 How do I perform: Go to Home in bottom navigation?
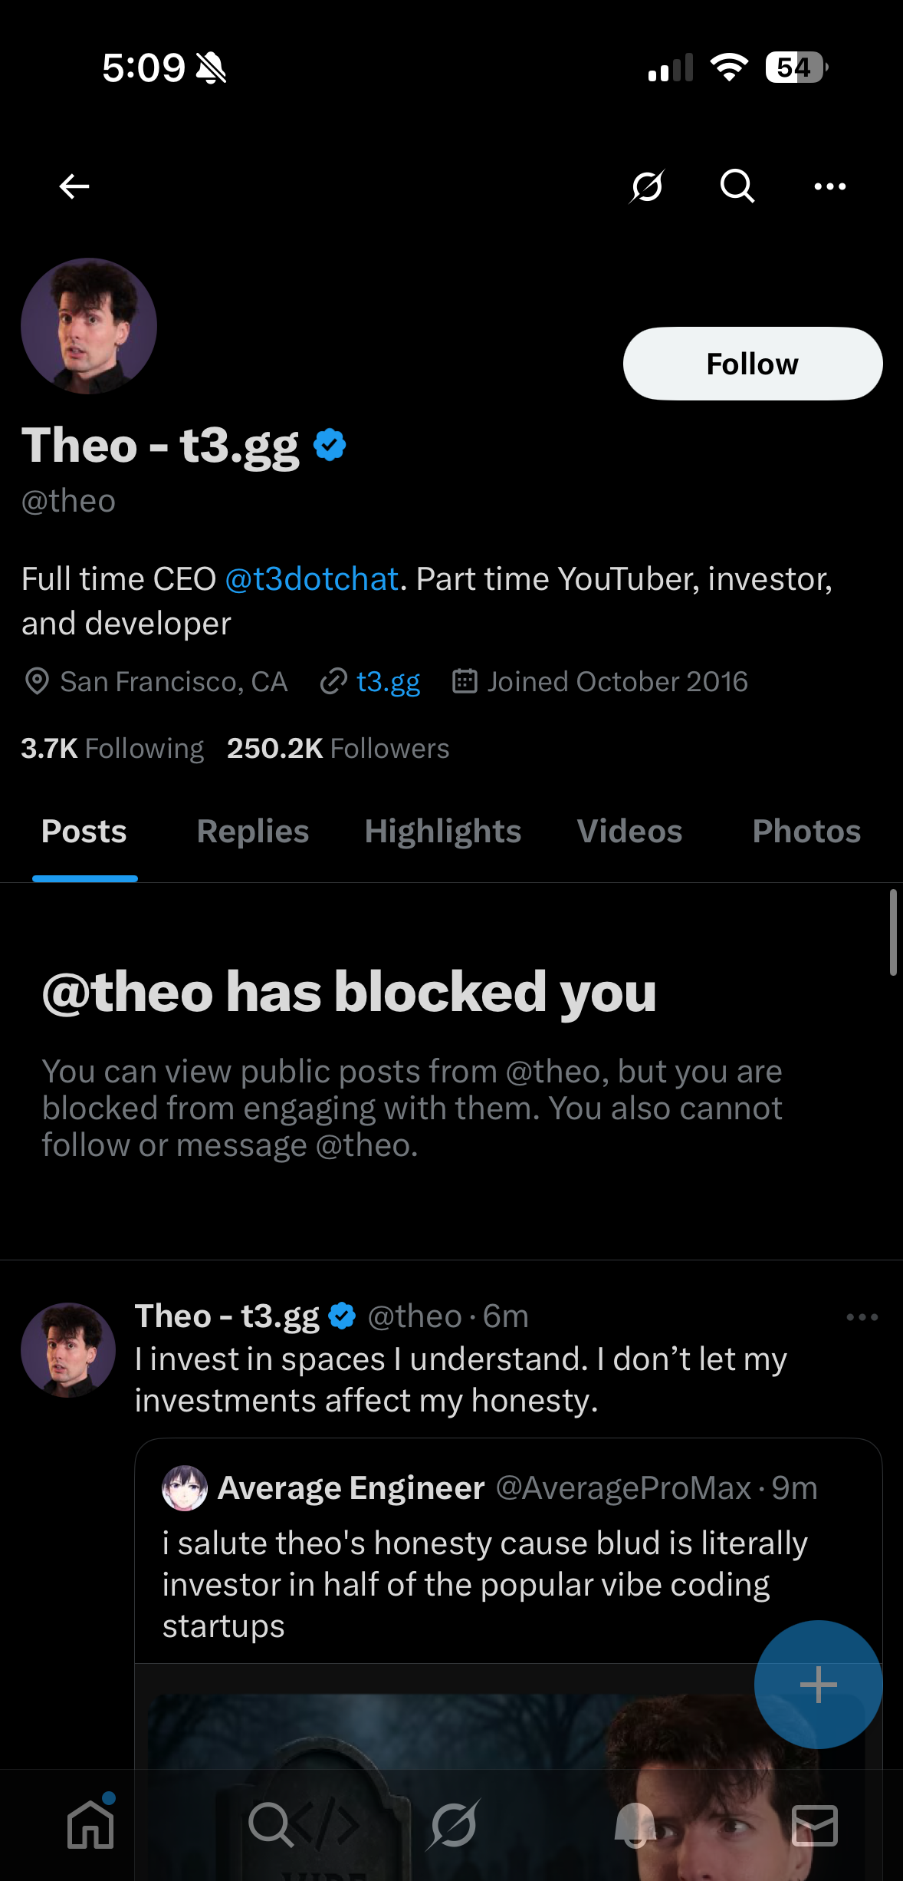(90, 1824)
